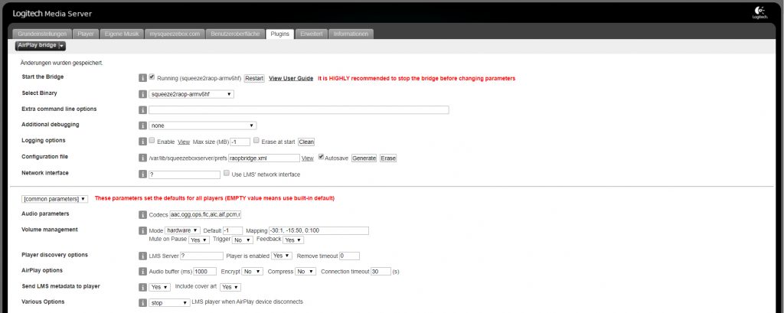Click the Clean log button

(x=306, y=142)
